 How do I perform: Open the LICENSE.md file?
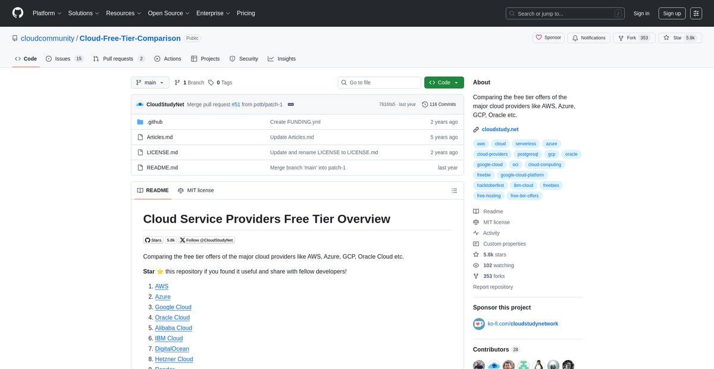coord(162,152)
